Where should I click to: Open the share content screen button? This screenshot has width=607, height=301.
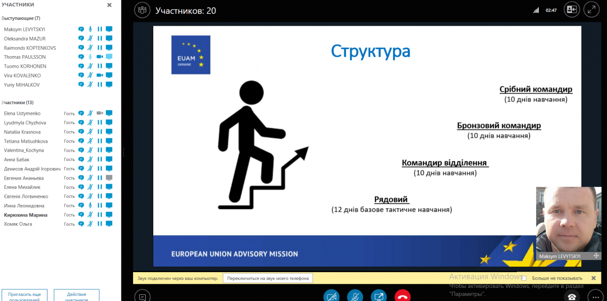coord(379,296)
